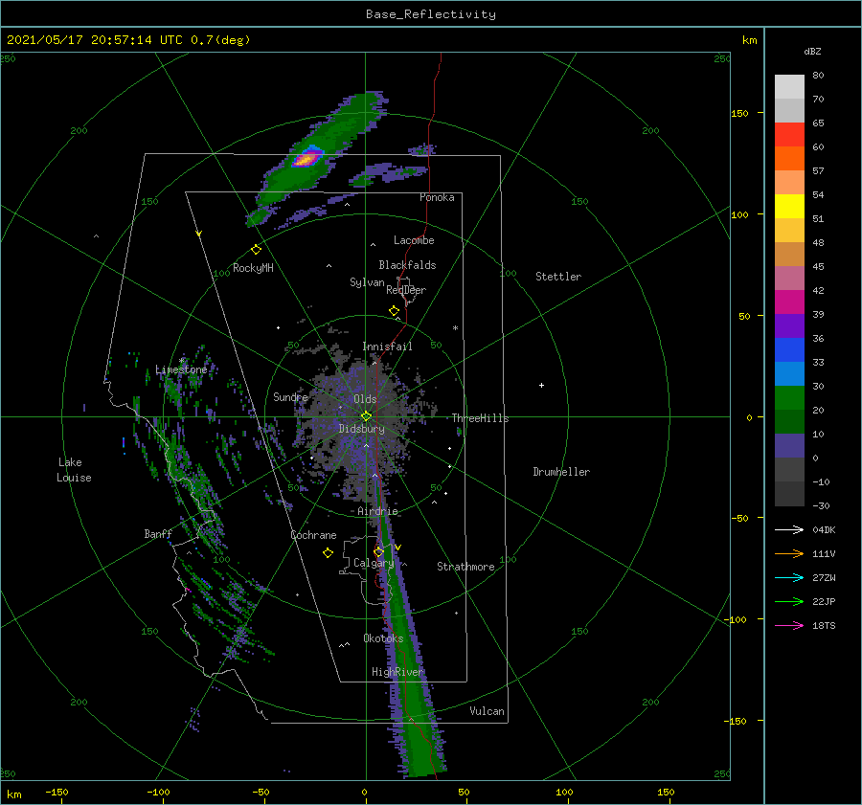
Task: Click the ThreeHills label
Action: [481, 418]
